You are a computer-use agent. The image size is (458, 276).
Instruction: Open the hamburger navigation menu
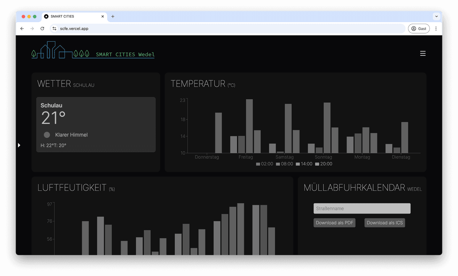(423, 53)
